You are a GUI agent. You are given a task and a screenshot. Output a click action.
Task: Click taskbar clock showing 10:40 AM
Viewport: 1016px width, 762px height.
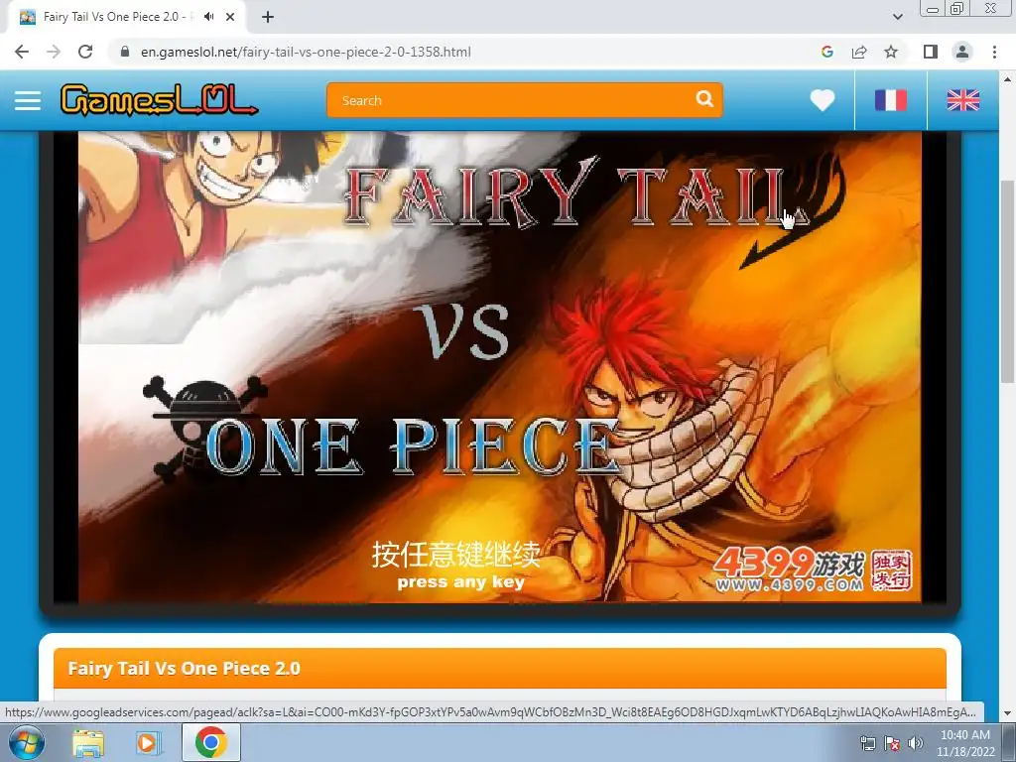(x=965, y=743)
